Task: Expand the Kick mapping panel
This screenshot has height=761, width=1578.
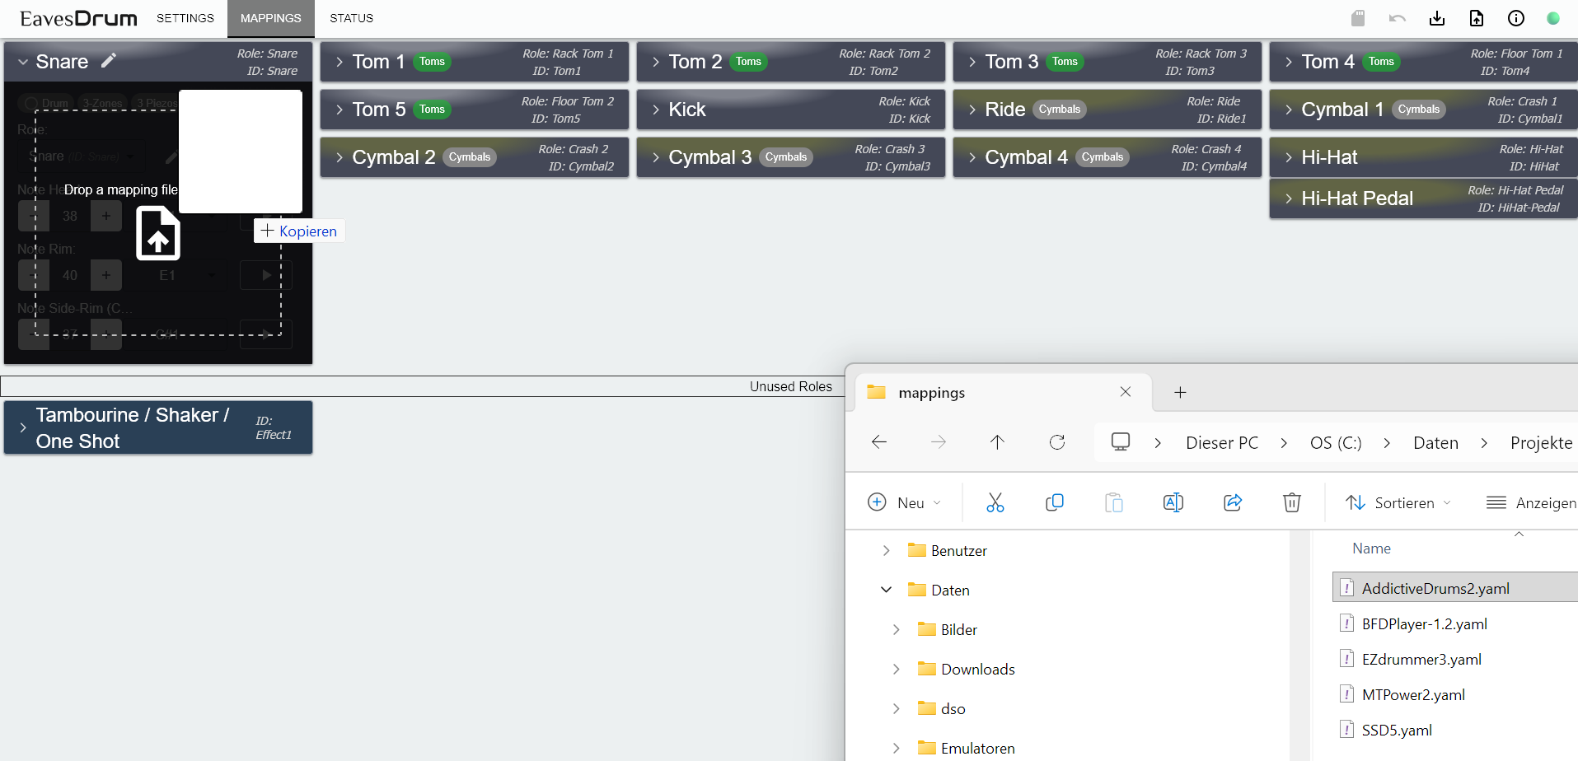Action: 656,110
